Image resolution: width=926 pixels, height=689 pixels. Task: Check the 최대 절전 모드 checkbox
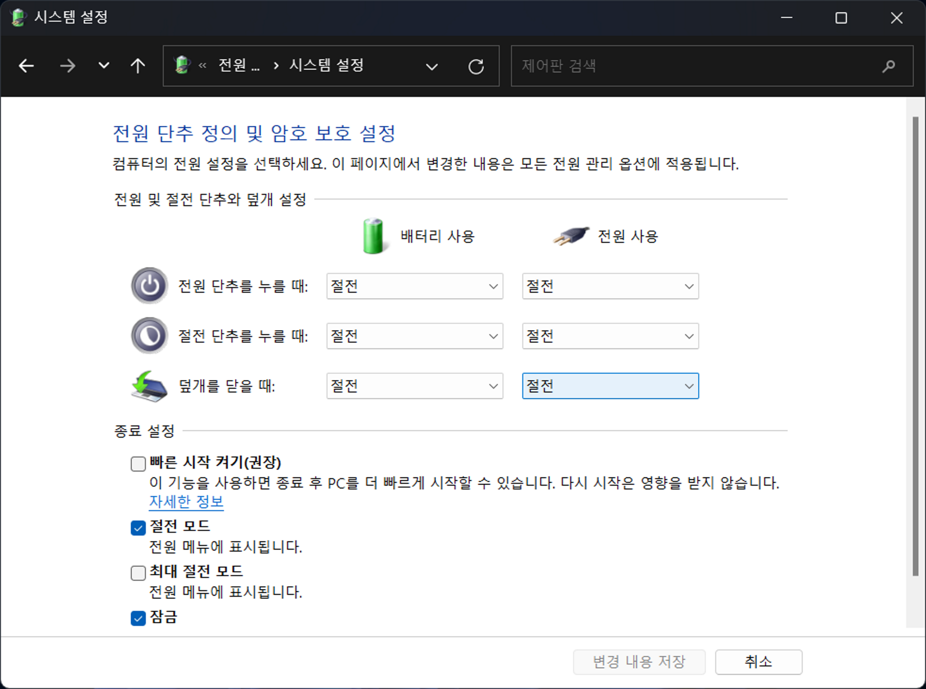138,573
